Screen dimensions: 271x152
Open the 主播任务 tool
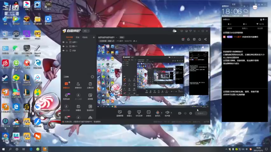tap(90, 85)
